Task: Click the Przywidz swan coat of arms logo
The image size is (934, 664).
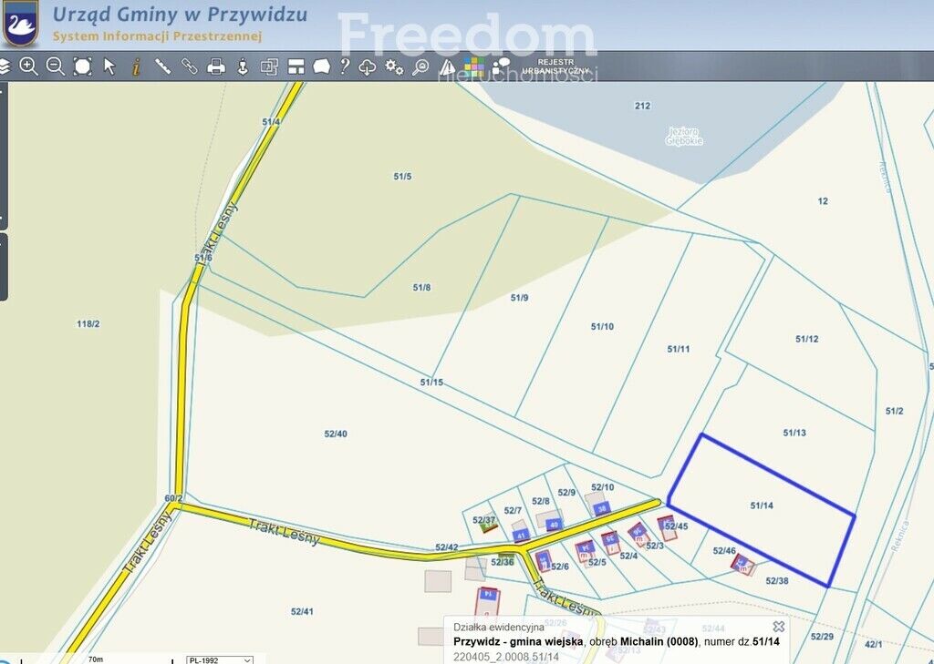Action: 21,23
